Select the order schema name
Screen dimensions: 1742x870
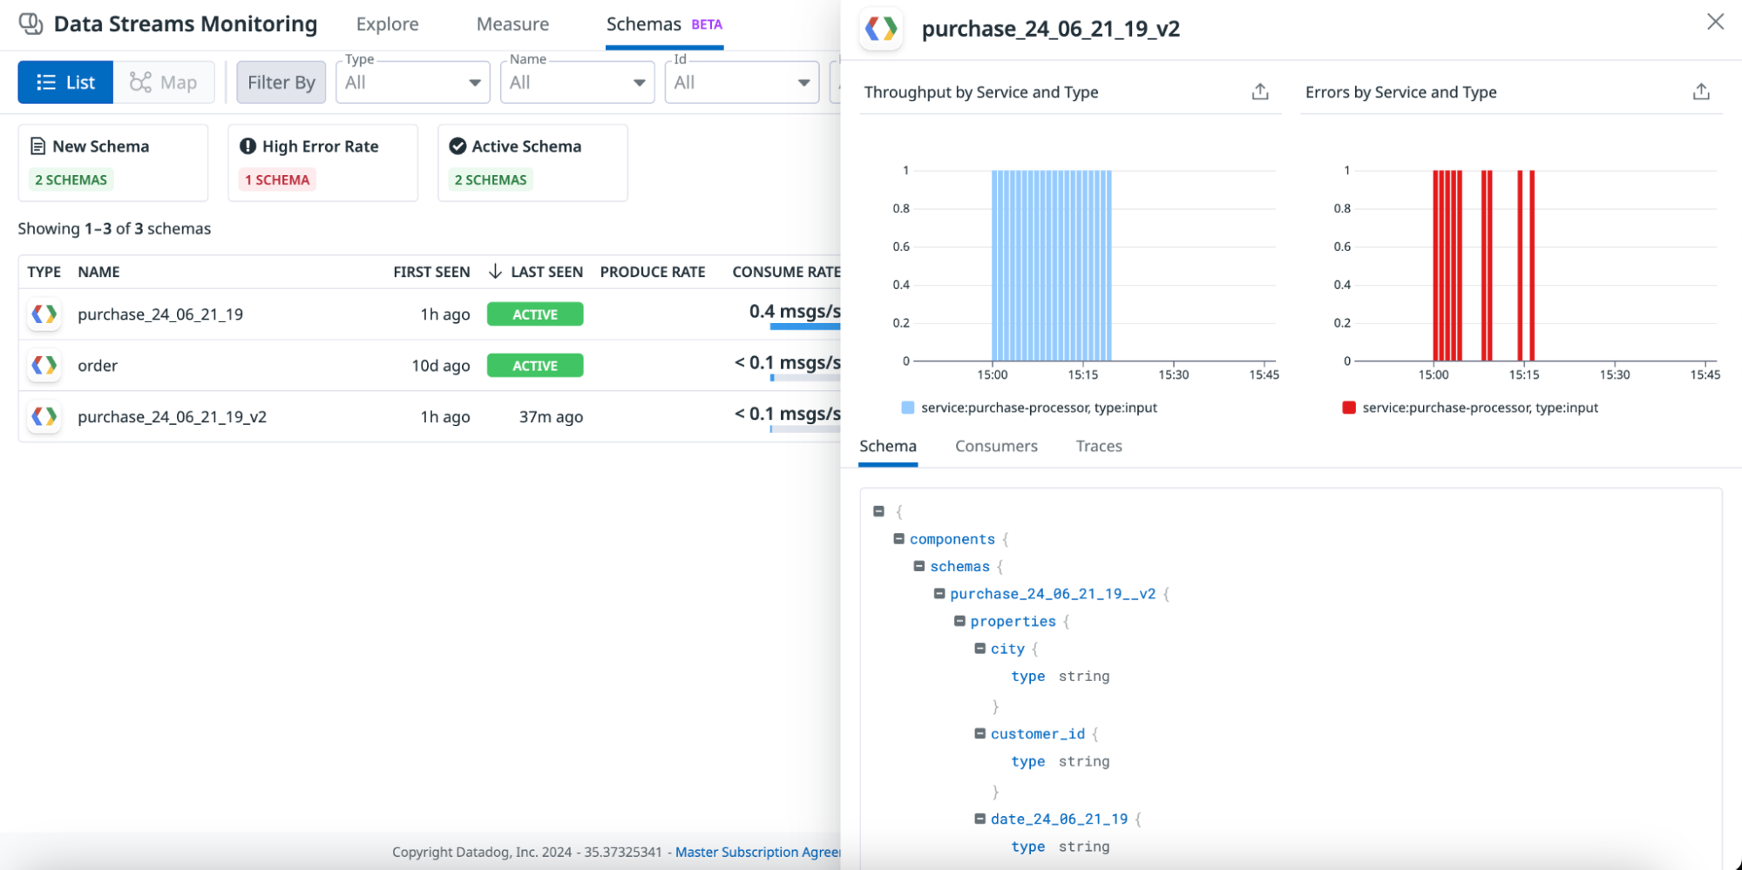click(x=98, y=366)
